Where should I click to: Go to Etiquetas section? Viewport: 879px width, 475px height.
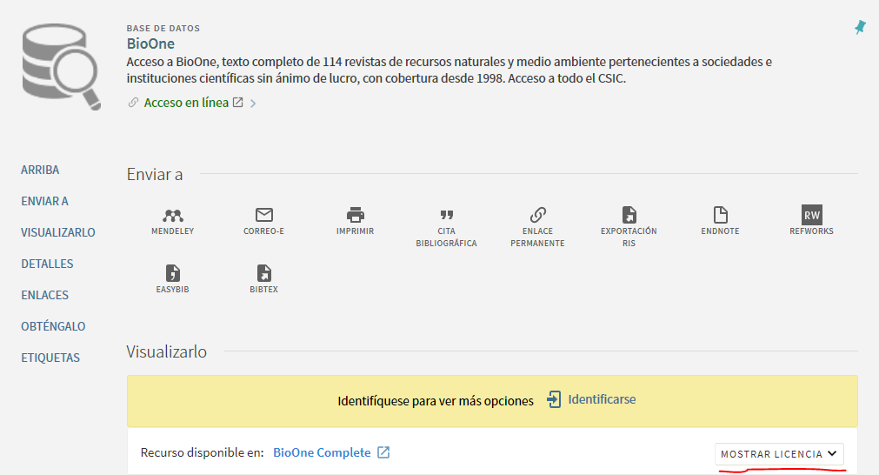coord(50,358)
